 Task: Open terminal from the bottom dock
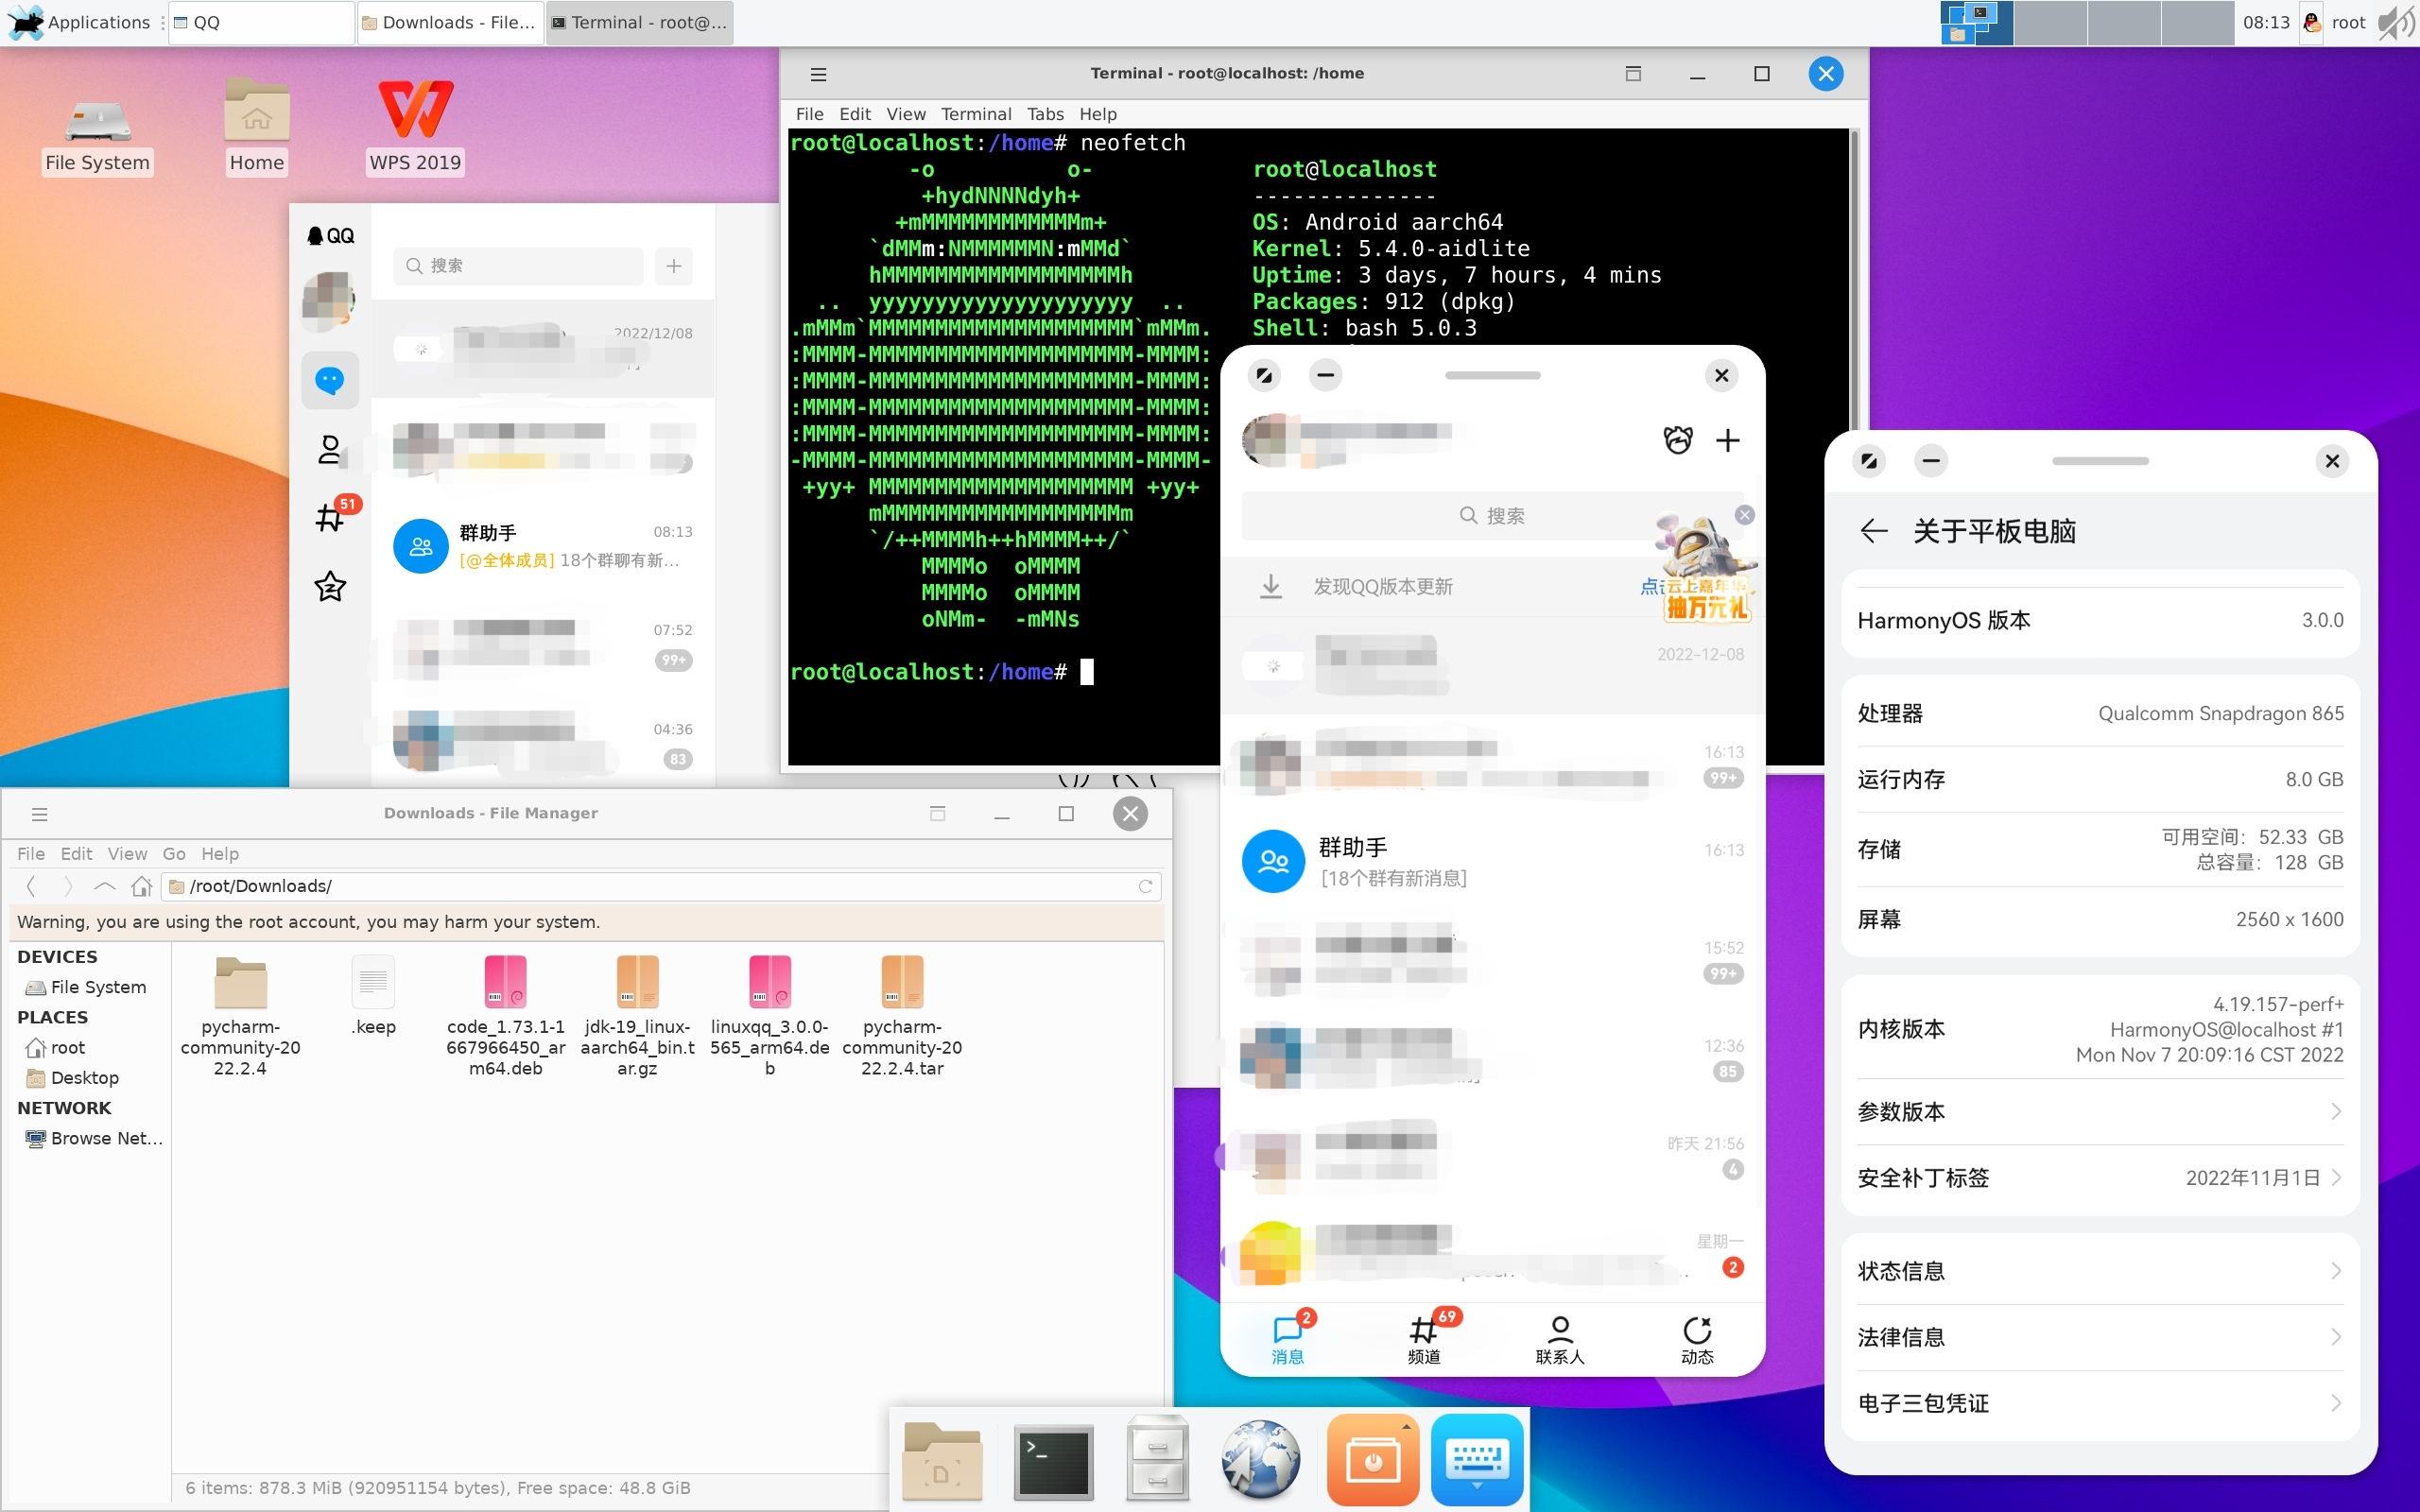tap(1053, 1461)
